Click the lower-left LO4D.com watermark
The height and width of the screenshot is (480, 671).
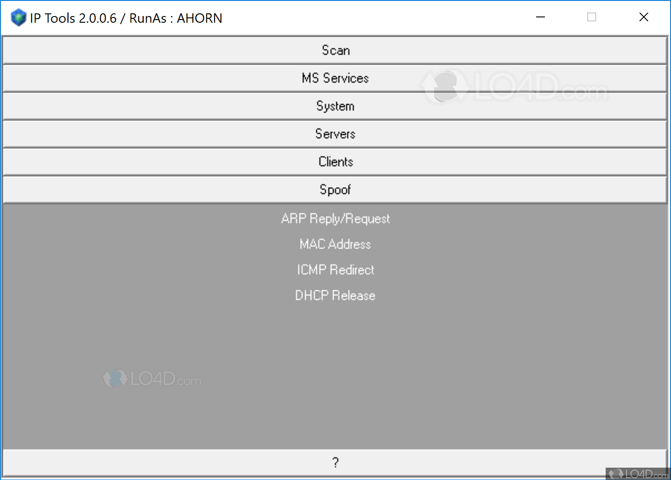(153, 379)
